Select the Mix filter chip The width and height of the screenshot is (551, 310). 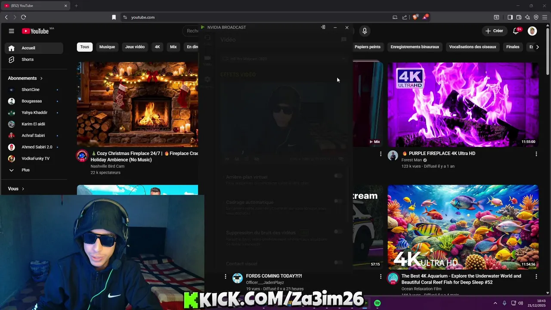(x=173, y=47)
